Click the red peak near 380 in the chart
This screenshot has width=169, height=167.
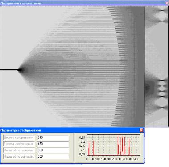(129, 147)
